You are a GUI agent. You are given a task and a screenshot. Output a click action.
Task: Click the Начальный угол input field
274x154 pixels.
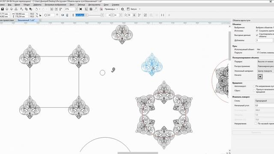(265, 106)
